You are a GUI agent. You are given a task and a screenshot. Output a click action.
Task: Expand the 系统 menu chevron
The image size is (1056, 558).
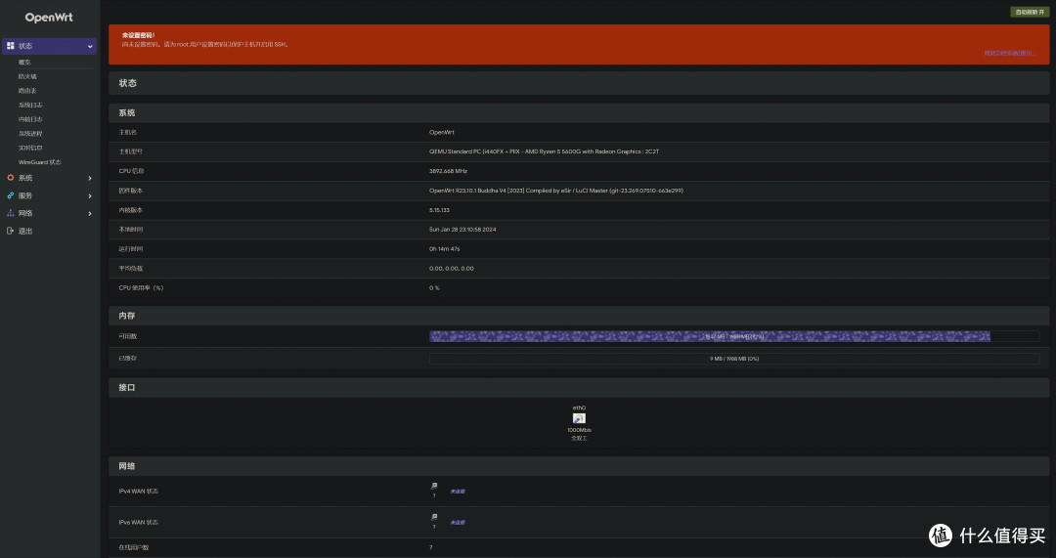pyautogui.click(x=90, y=179)
